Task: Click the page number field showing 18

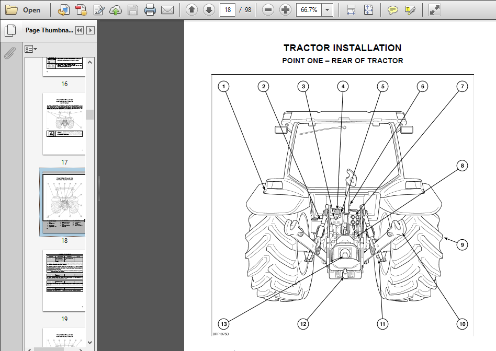Action: click(x=228, y=10)
